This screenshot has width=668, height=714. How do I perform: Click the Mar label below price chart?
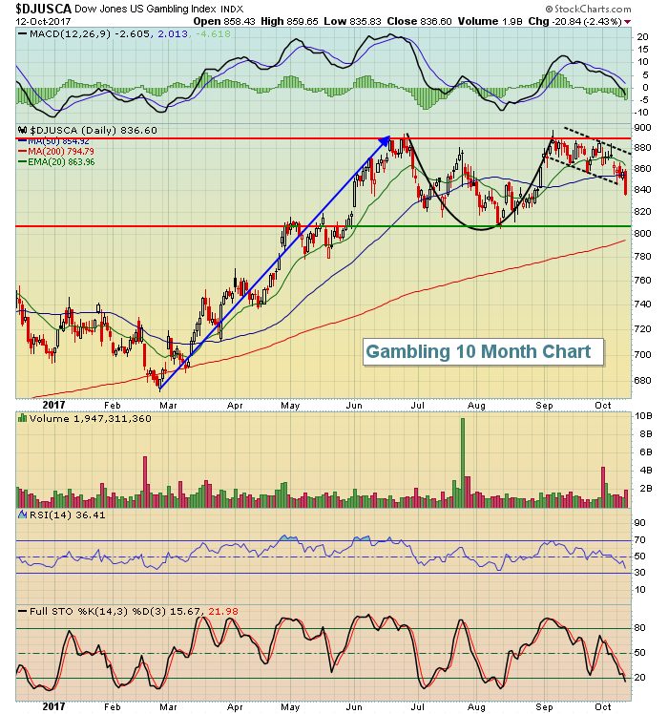tap(168, 406)
